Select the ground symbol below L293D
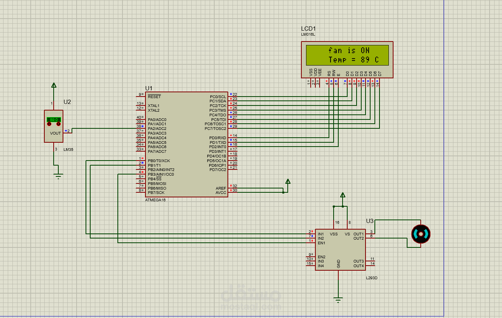 338,300
